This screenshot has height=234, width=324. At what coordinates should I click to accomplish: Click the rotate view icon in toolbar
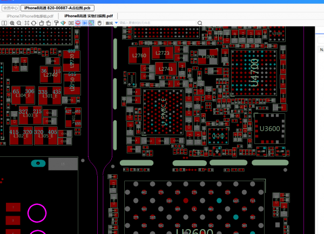click(x=33, y=23)
